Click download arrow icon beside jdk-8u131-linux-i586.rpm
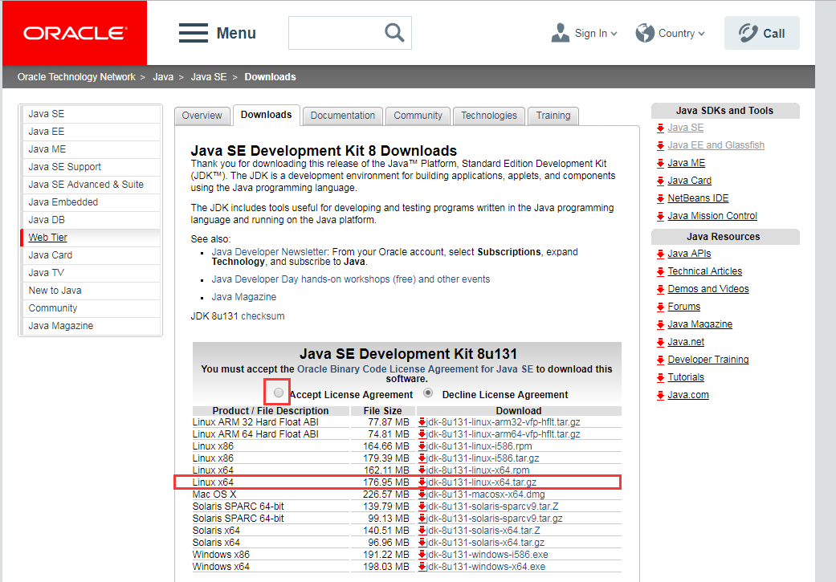Screen dimensions: 836x582 (422, 446)
